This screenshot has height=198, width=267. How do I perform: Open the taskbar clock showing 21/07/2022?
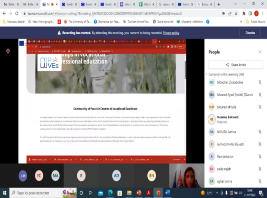click(250, 193)
